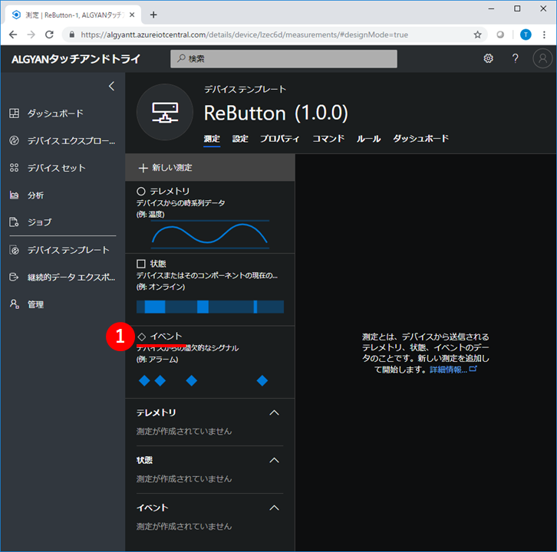The width and height of the screenshot is (557, 552).
Task: Switch to the 測定 tab
Action: pos(212,139)
